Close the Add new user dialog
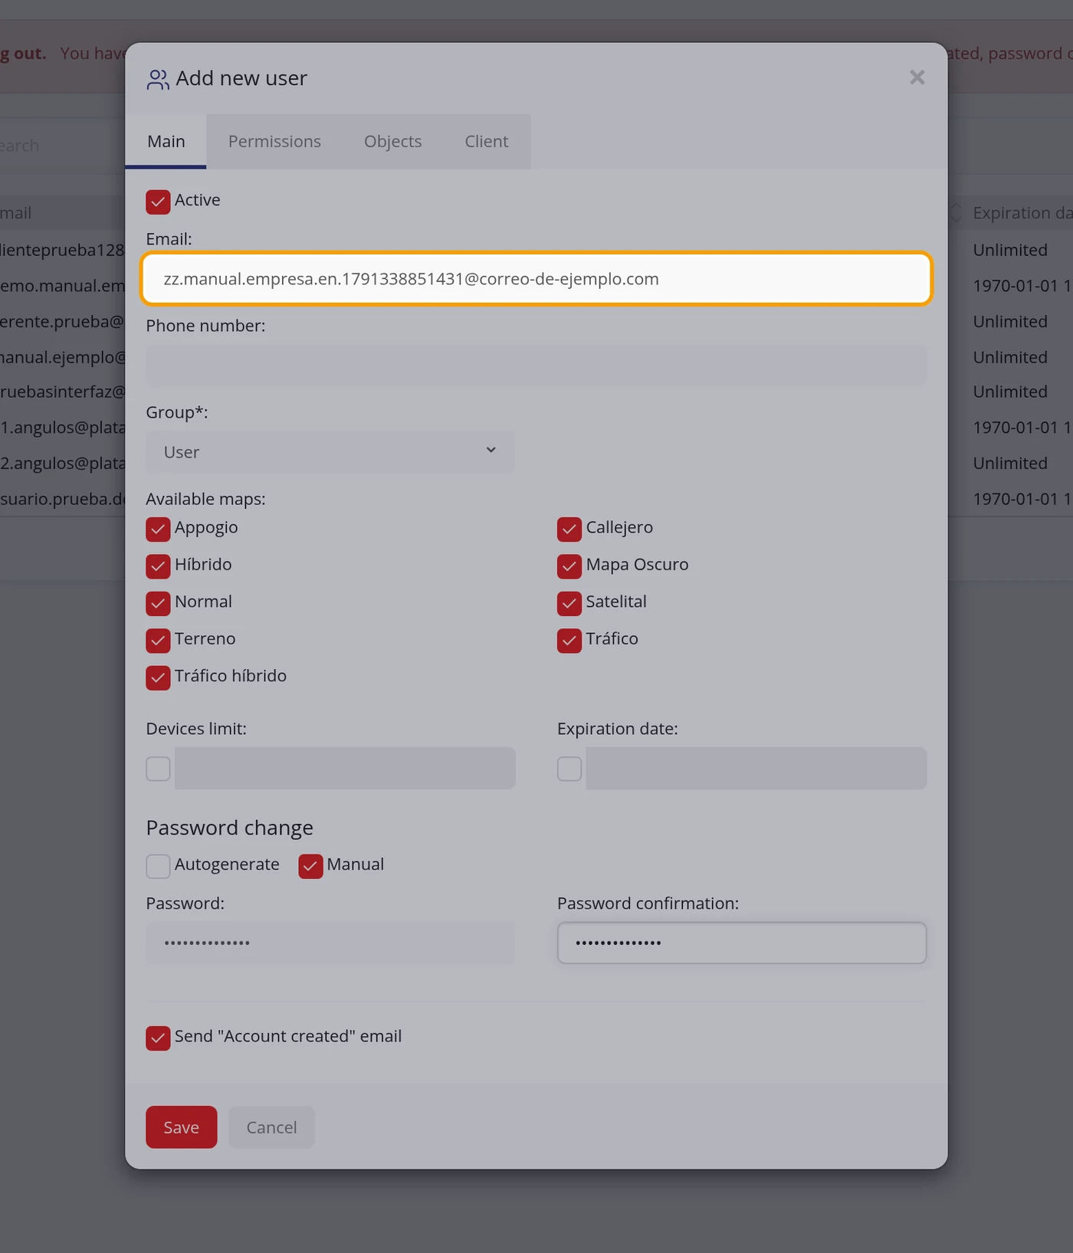This screenshot has height=1253, width=1073. (x=917, y=77)
